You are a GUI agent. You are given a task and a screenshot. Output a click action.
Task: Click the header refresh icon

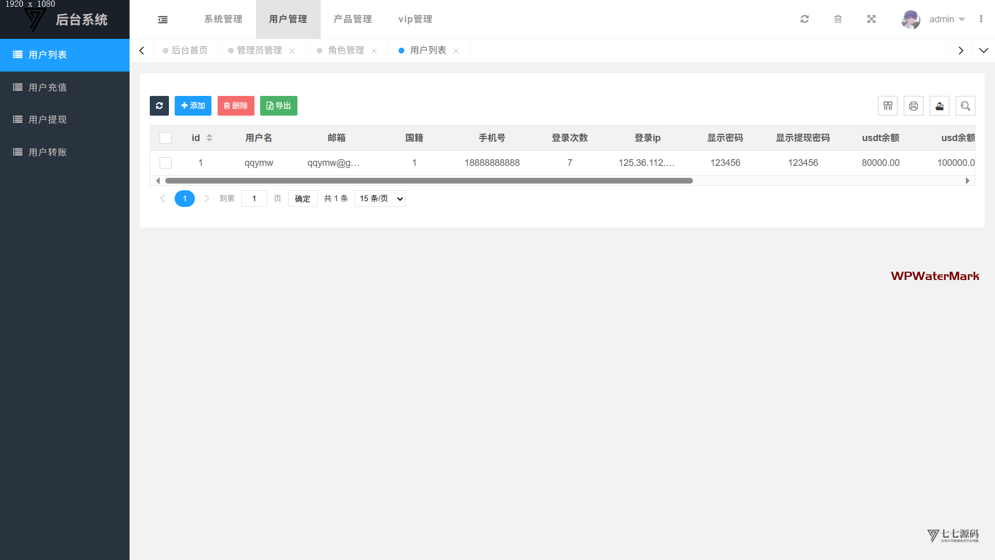pyautogui.click(x=804, y=19)
